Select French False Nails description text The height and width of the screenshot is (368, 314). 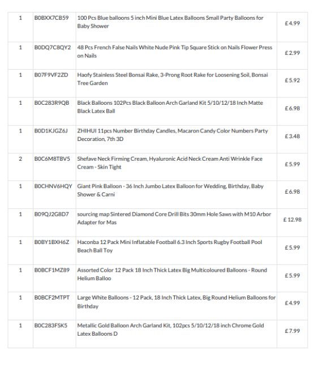(x=175, y=52)
